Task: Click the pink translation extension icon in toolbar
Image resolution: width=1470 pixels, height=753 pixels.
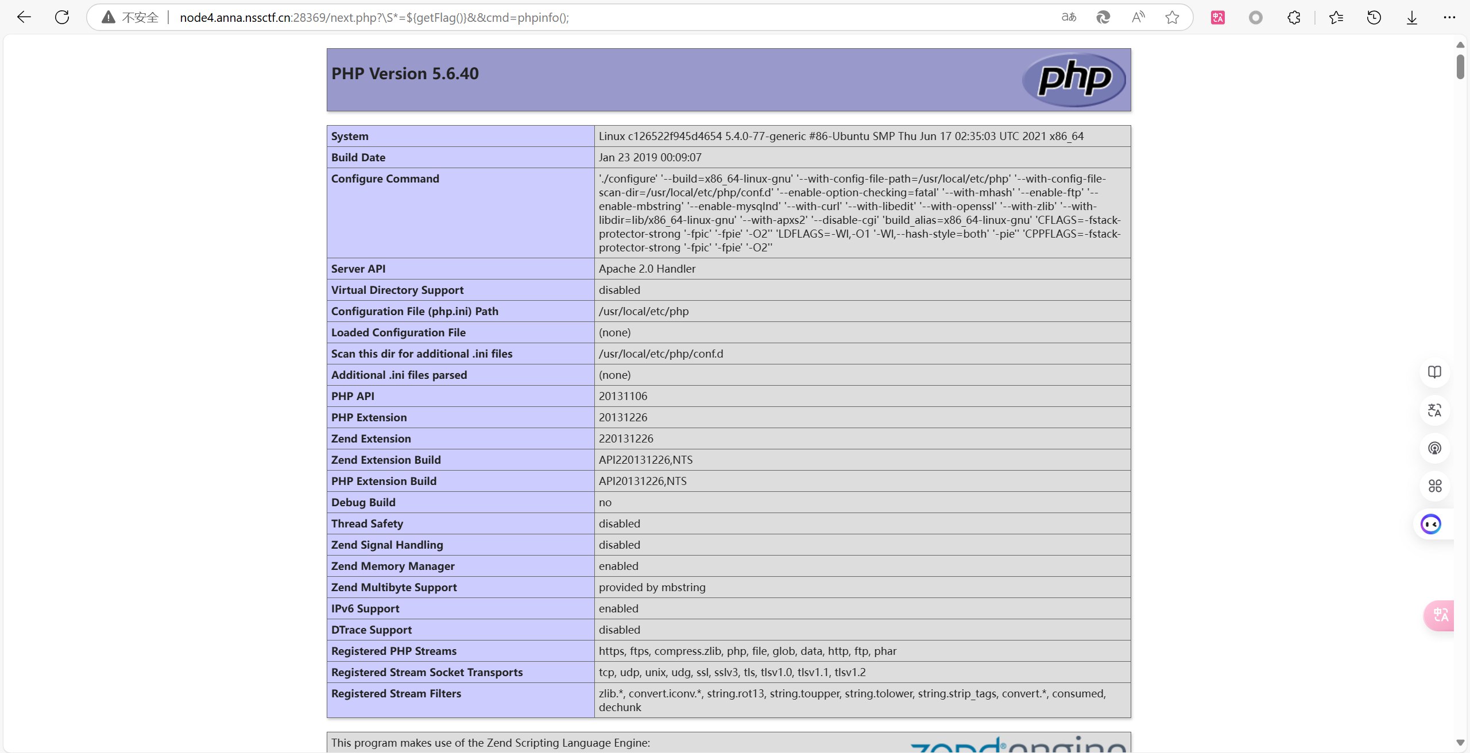Action: (1218, 17)
